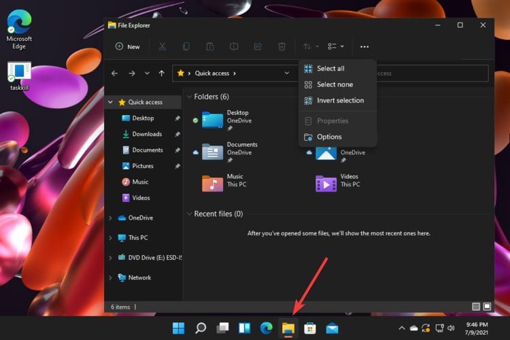Open the Music folder thumbnail

213,184
